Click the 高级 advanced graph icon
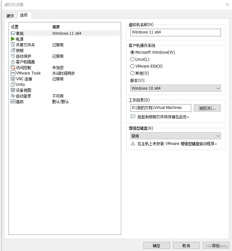Screen dimensions: 232x251 (13, 101)
